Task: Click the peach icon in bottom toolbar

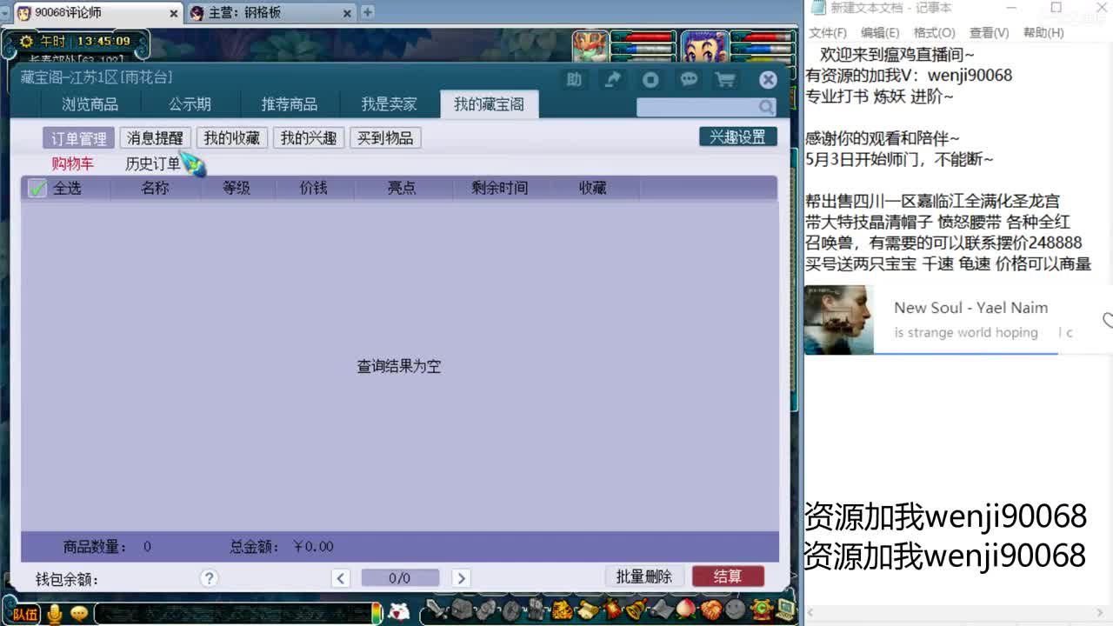Action: coord(686,609)
